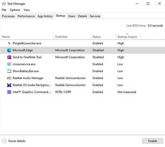The image size is (165, 147).
Task: Click the INTEL CORP publisher cell
Action: pyautogui.click(x=63, y=92)
